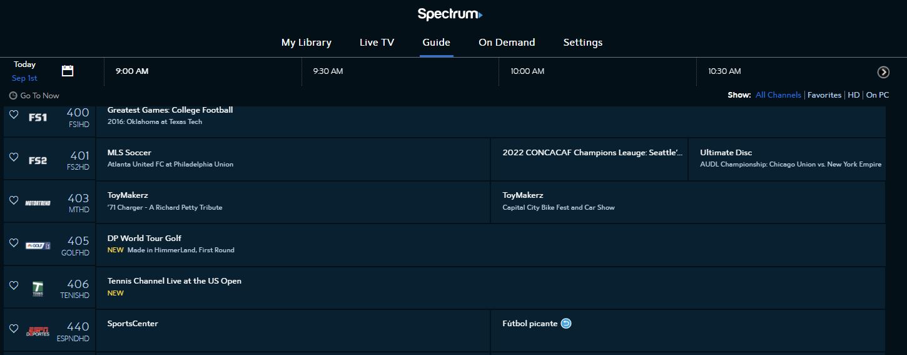Select the Golf Channel logo

(x=38, y=245)
